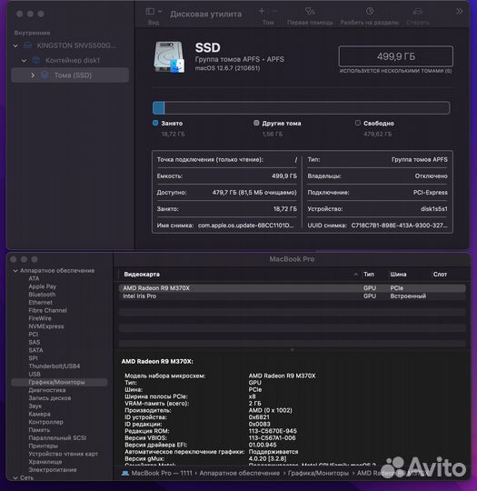Click Графика/Мониторы in the path bar
The image size is (477, 491).
318,473
